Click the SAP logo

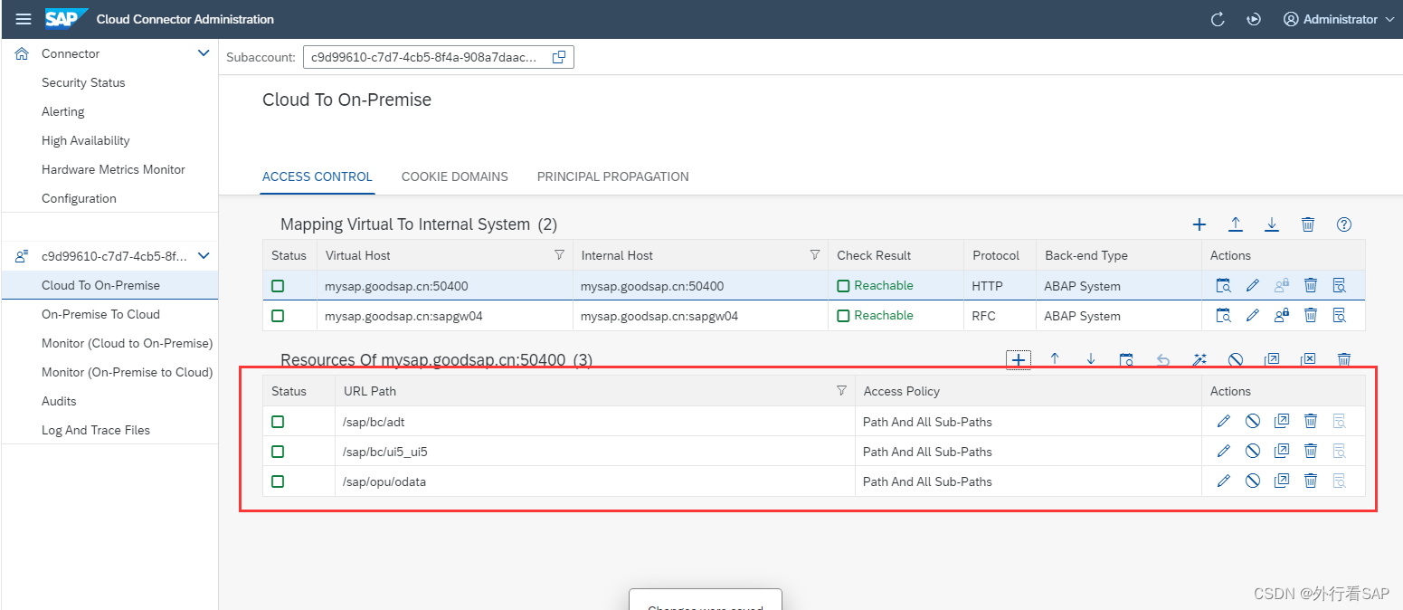pos(66,19)
